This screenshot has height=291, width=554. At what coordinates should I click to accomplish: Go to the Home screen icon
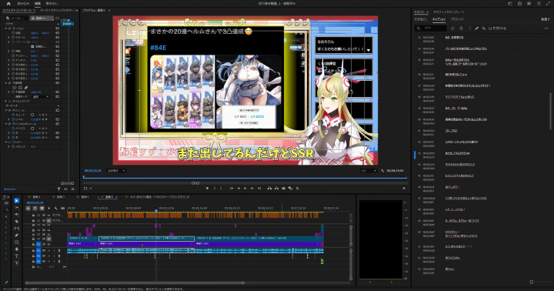[x=8, y=4]
